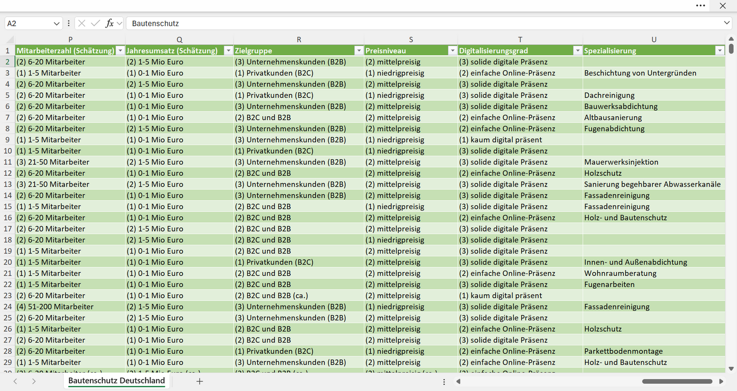Open the Preisniveau filter dropdown
737x391 pixels.
tap(452, 50)
